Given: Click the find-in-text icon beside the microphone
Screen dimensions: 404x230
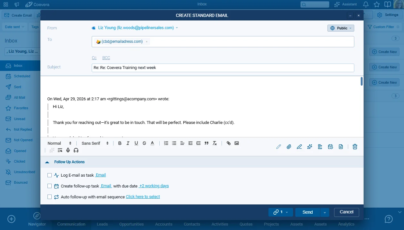Looking at the screenshot, I should [60, 150].
